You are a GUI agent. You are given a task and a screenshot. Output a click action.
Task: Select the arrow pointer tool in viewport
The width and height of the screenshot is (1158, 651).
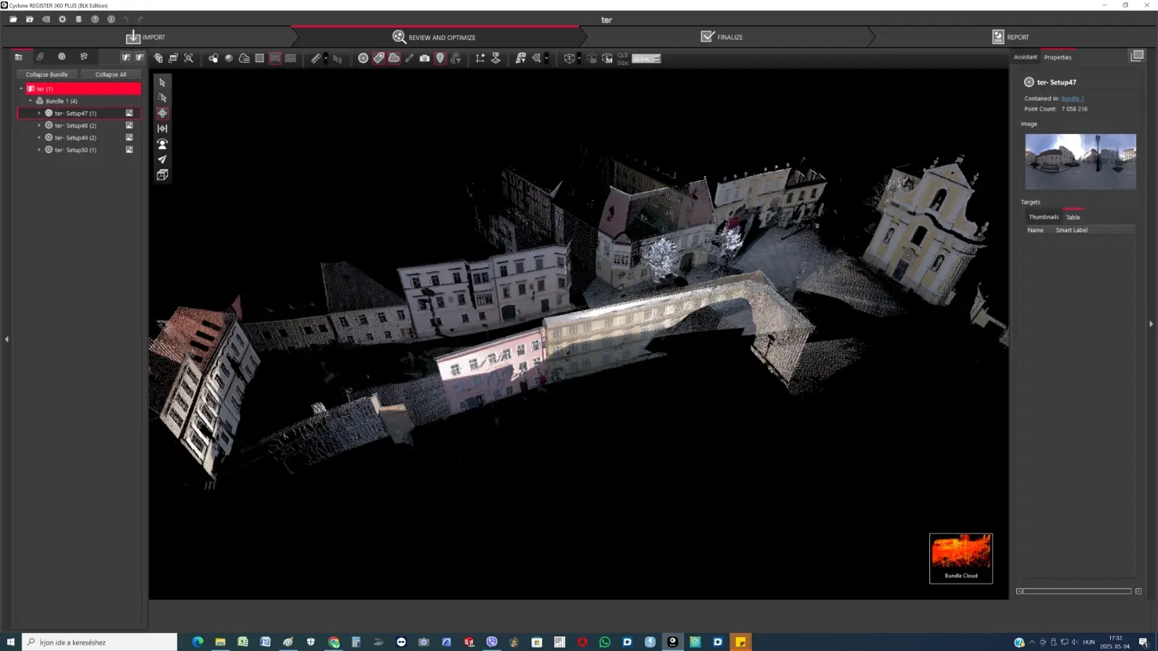click(x=162, y=82)
